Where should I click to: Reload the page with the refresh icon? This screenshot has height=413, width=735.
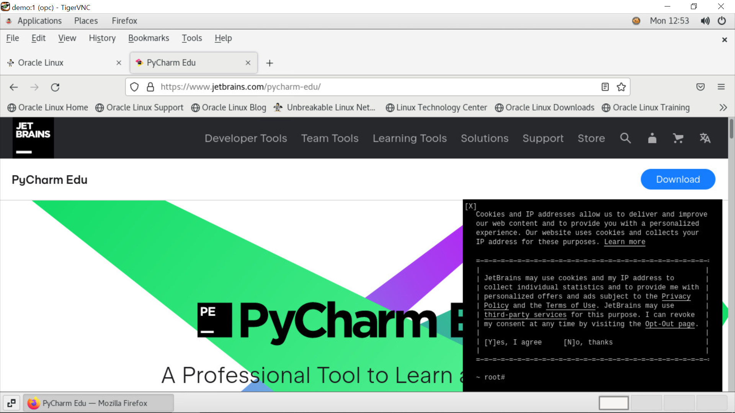(55, 87)
